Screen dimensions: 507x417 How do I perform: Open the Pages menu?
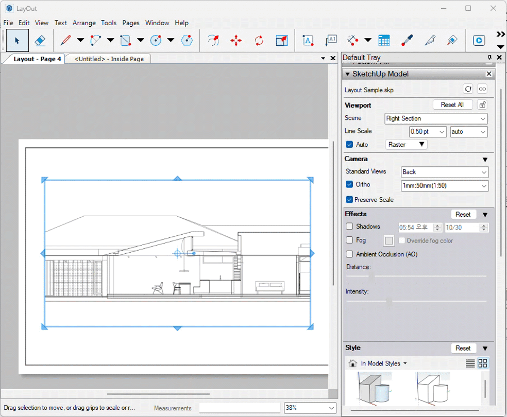131,23
